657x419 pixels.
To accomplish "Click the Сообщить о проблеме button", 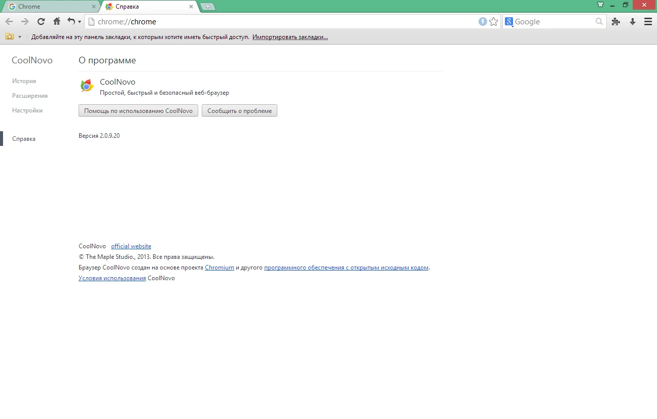I will click(239, 111).
